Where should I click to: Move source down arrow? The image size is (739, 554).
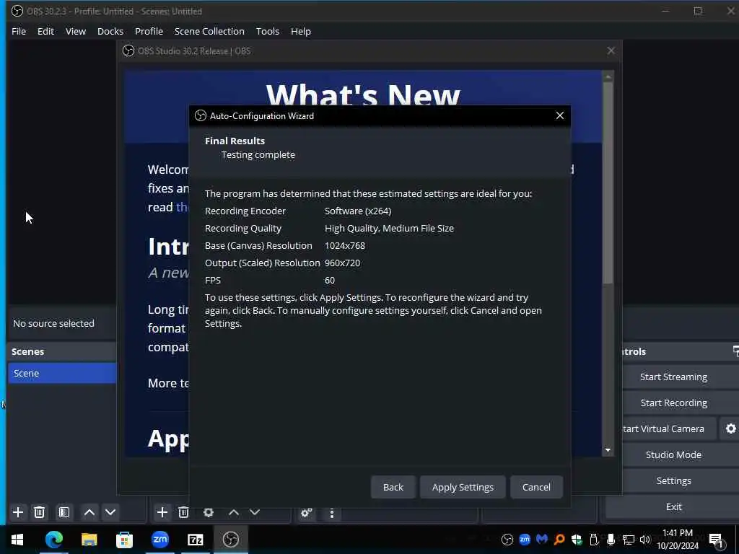(255, 512)
